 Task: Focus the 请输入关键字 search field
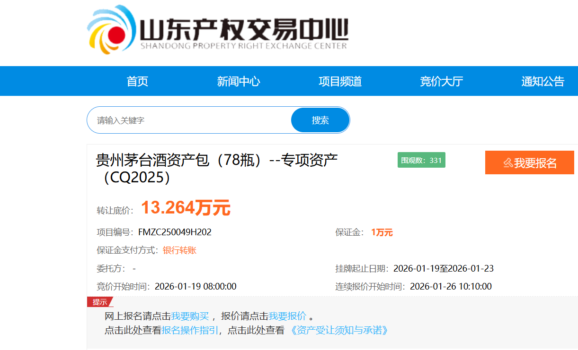coord(189,120)
